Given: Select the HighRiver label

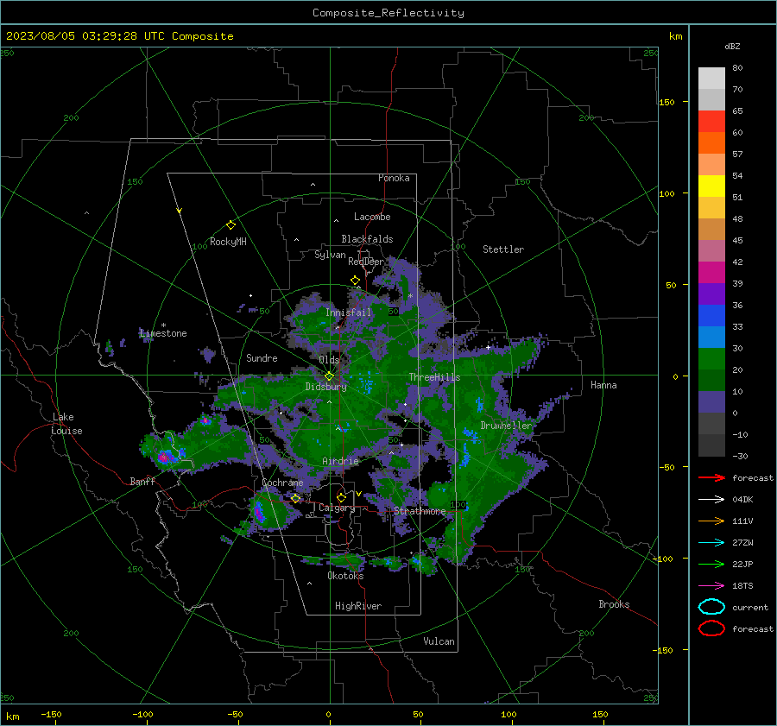Looking at the screenshot, I should 358,606.
